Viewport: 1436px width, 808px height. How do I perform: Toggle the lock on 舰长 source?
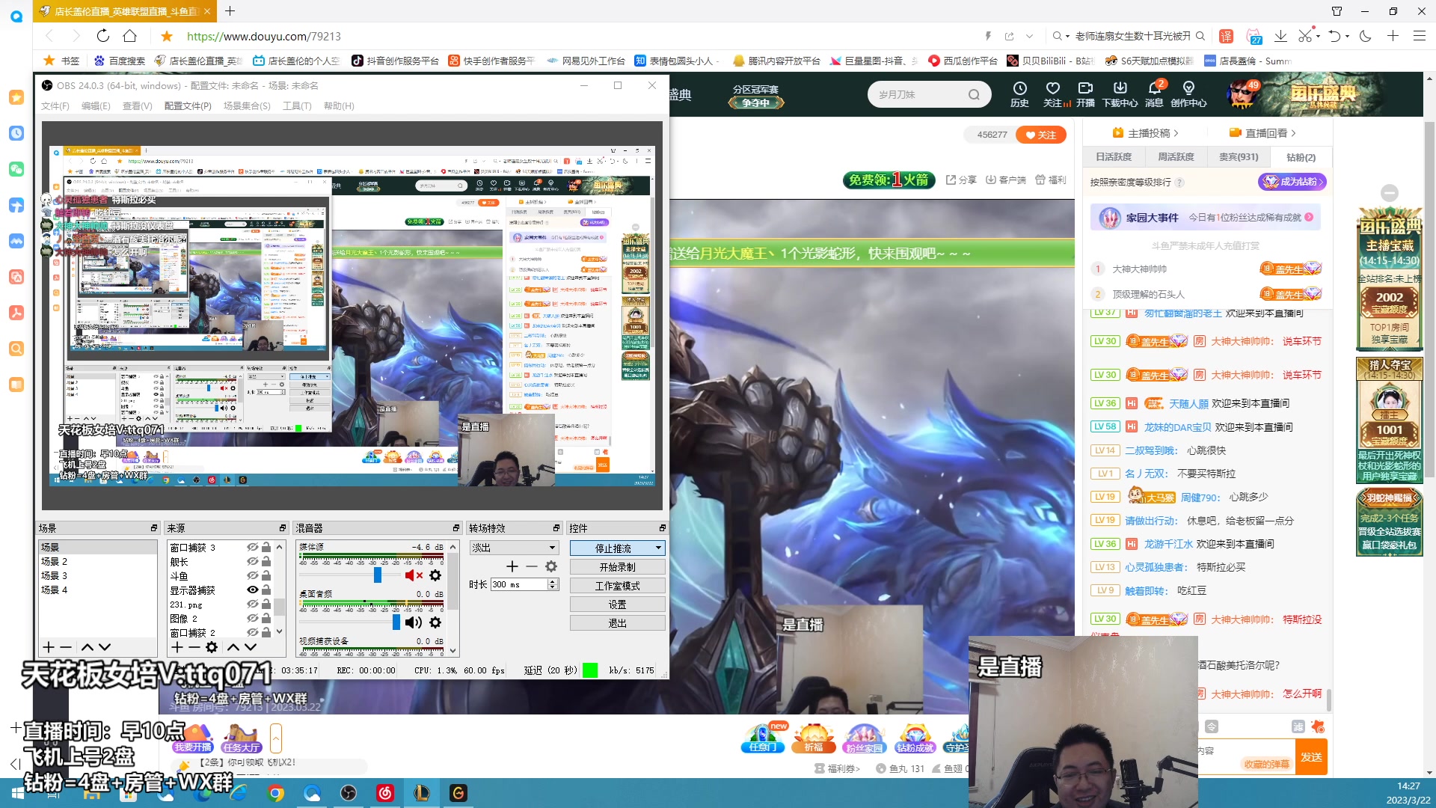click(266, 562)
